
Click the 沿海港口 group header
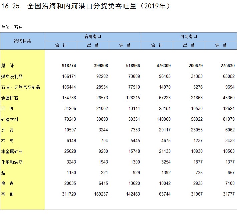click(x=93, y=36)
